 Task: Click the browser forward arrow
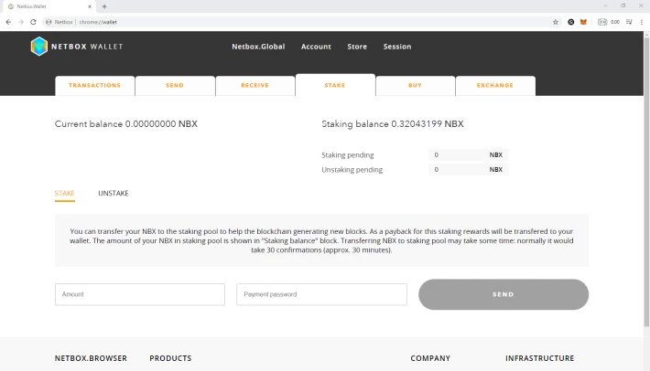[x=21, y=22]
